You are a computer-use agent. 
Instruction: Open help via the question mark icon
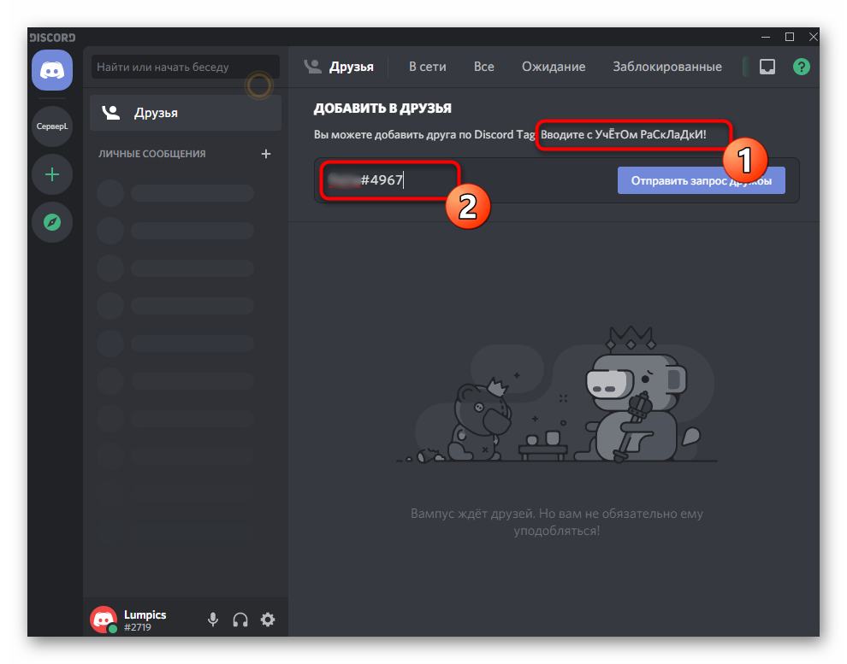click(x=801, y=67)
